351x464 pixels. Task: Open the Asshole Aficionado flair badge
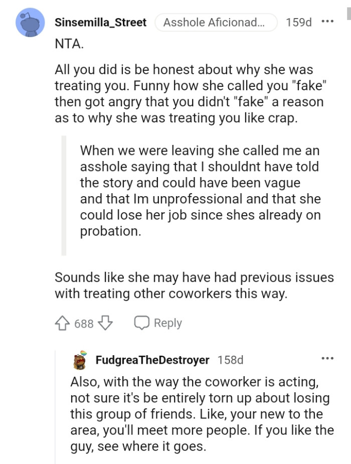coord(216,22)
